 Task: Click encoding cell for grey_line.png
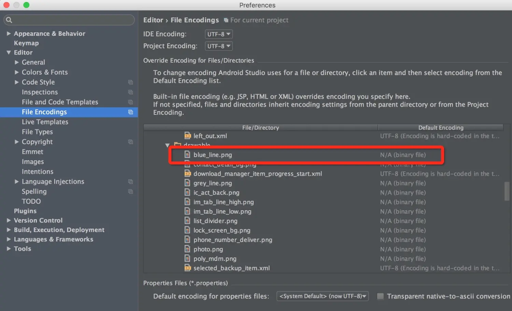(440, 183)
